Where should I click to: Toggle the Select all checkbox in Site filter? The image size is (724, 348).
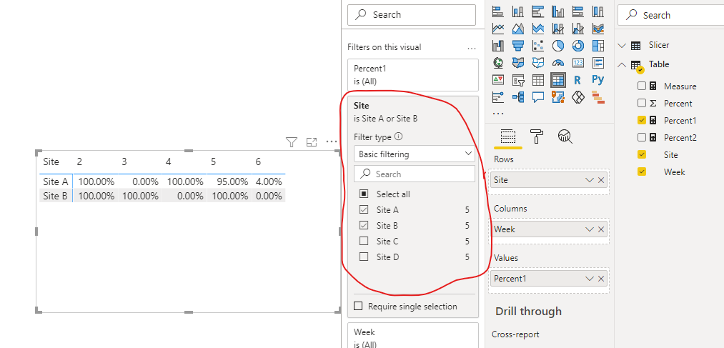coord(364,194)
